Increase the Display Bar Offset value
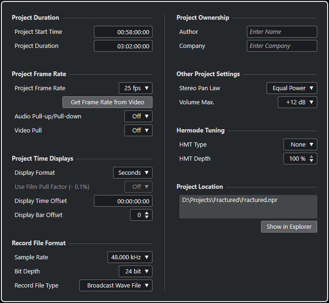329x303 pixels. (147, 213)
